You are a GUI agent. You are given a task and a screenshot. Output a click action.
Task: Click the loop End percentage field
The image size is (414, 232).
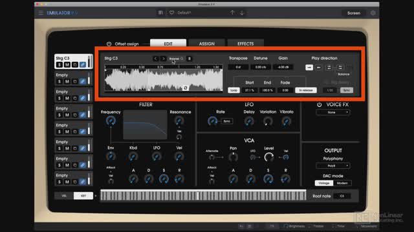coord(267,90)
